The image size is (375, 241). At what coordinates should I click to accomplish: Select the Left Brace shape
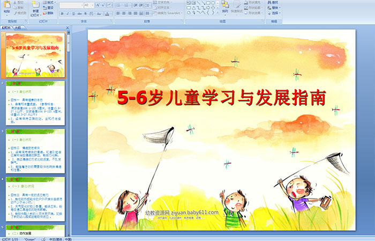coord(208,12)
